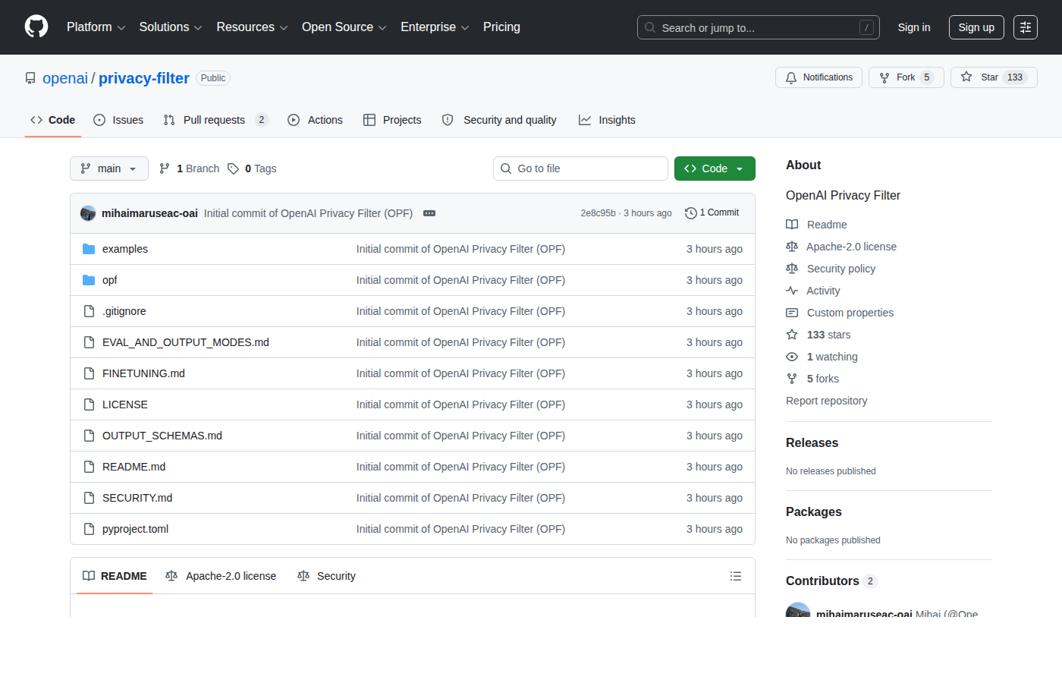Click the examples folder icon
1062x683 pixels.
[x=89, y=249]
